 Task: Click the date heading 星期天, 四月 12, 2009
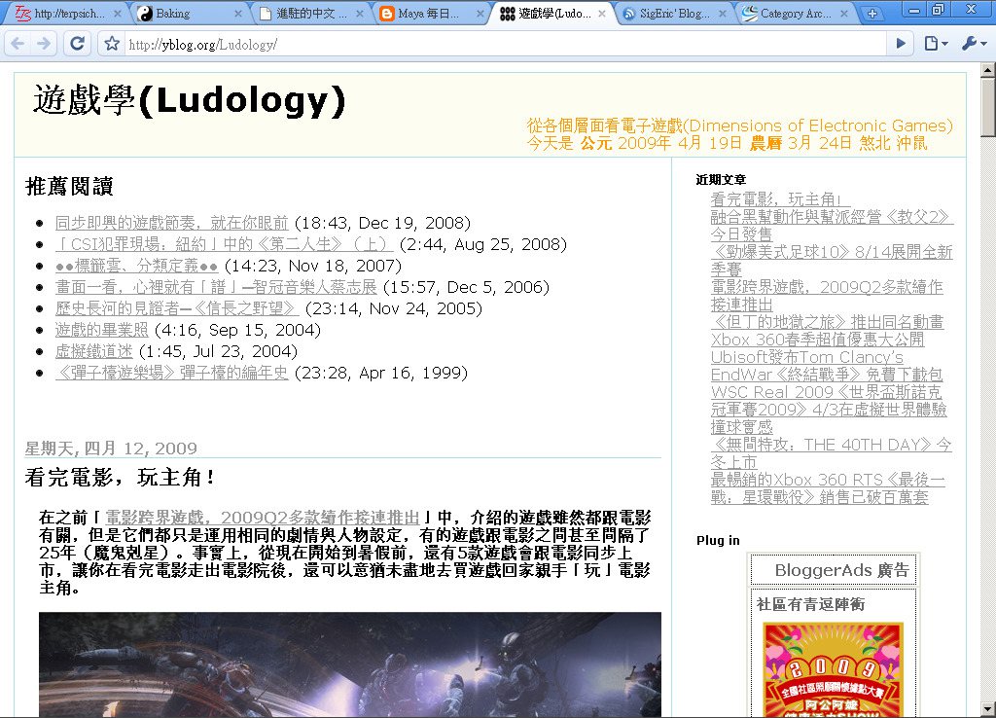111,448
